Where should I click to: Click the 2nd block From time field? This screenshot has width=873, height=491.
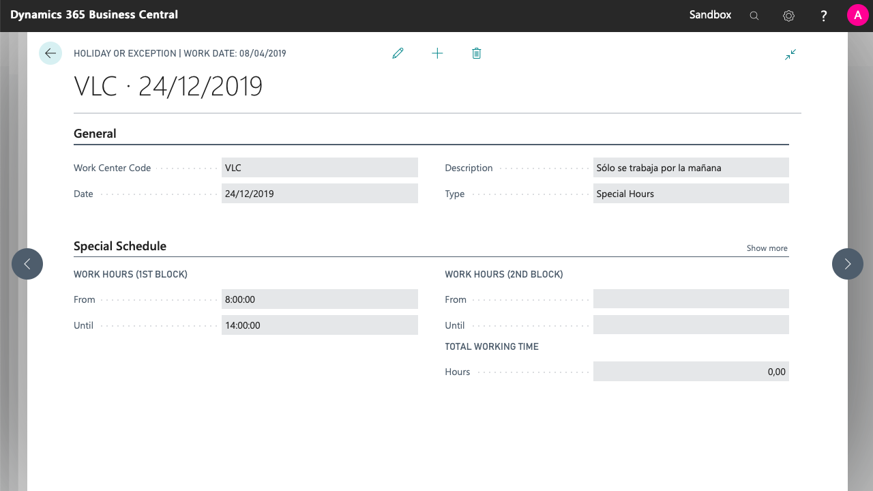[690, 299]
